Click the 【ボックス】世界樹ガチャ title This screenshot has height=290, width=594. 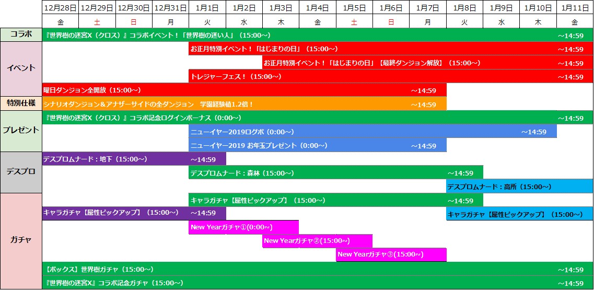[x=99, y=270]
